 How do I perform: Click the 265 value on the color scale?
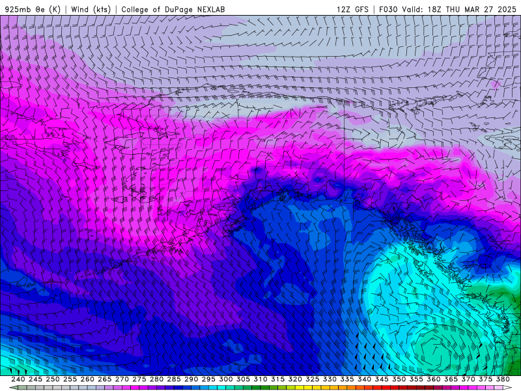[x=104, y=379]
